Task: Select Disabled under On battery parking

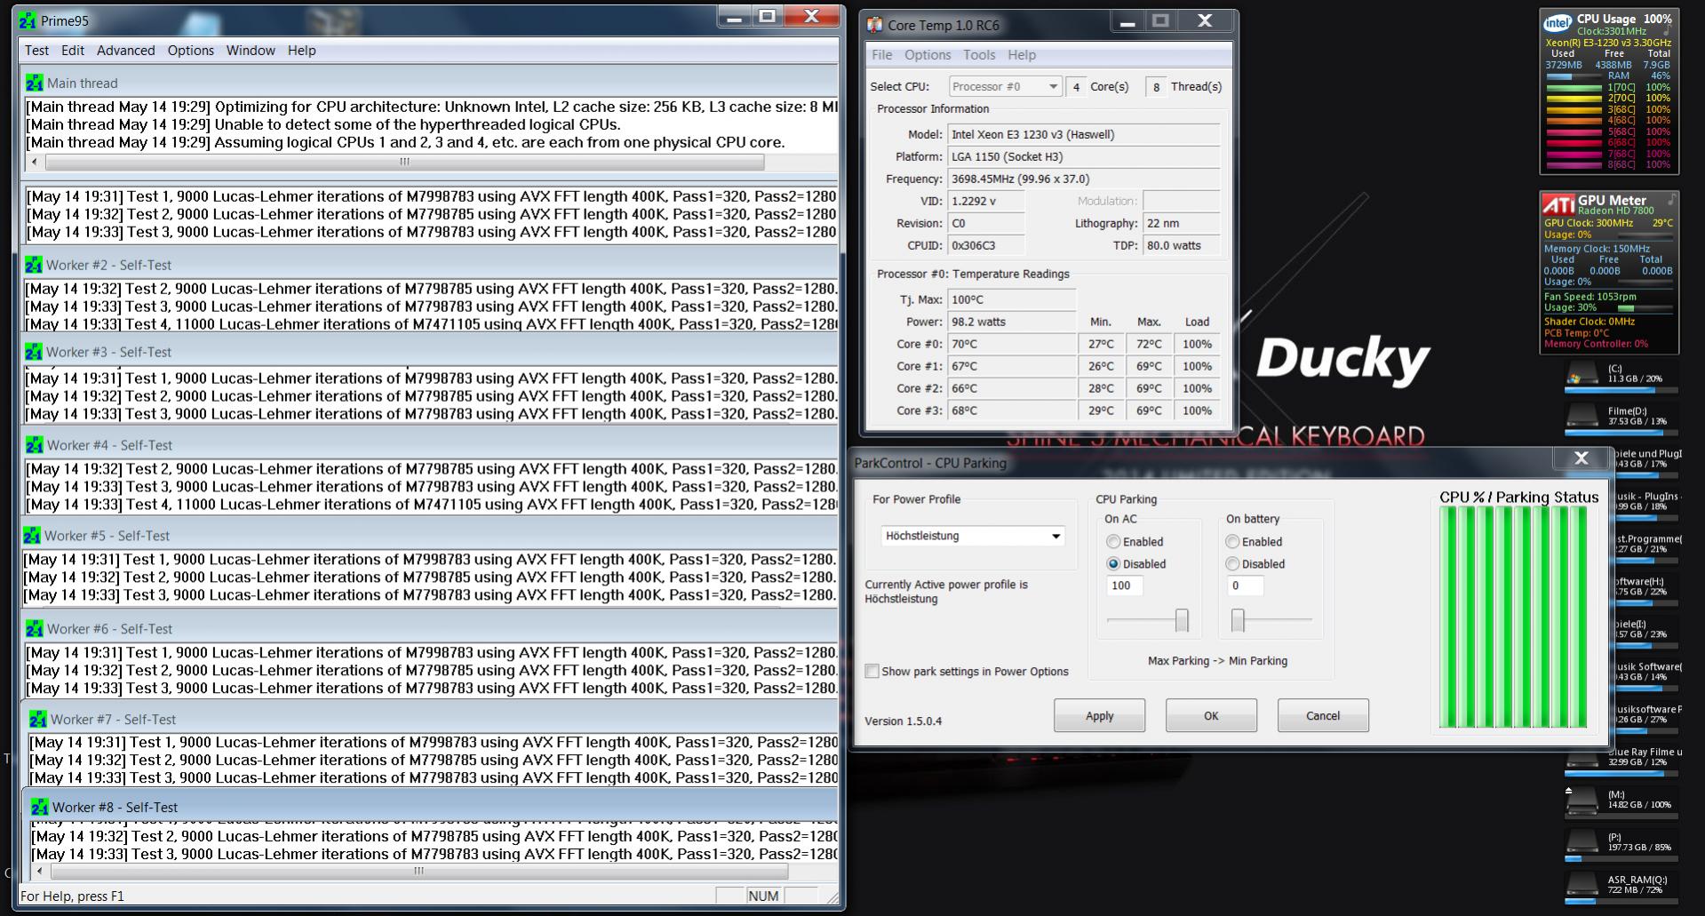Action: click(1232, 564)
